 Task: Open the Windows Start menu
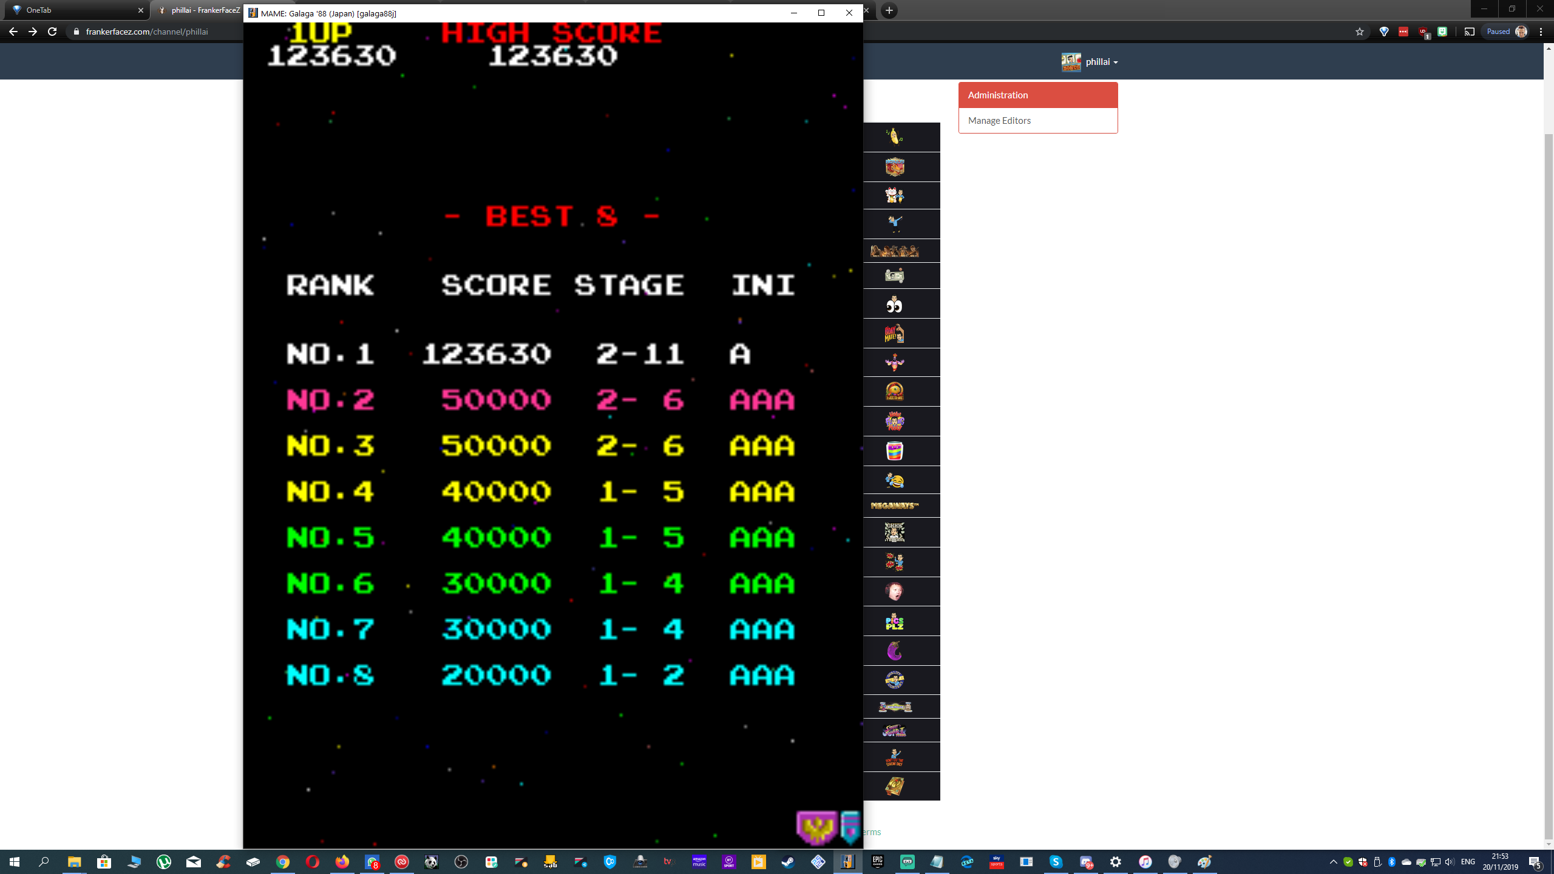click(15, 862)
